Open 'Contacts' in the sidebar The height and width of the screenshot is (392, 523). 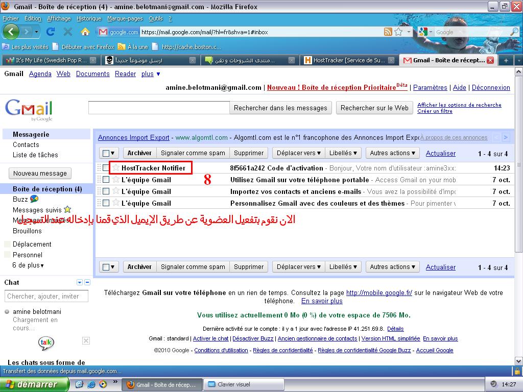coord(26,144)
